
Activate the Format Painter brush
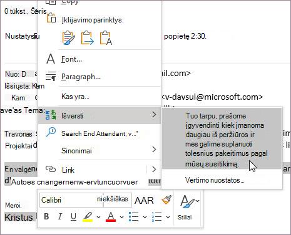coord(166,200)
